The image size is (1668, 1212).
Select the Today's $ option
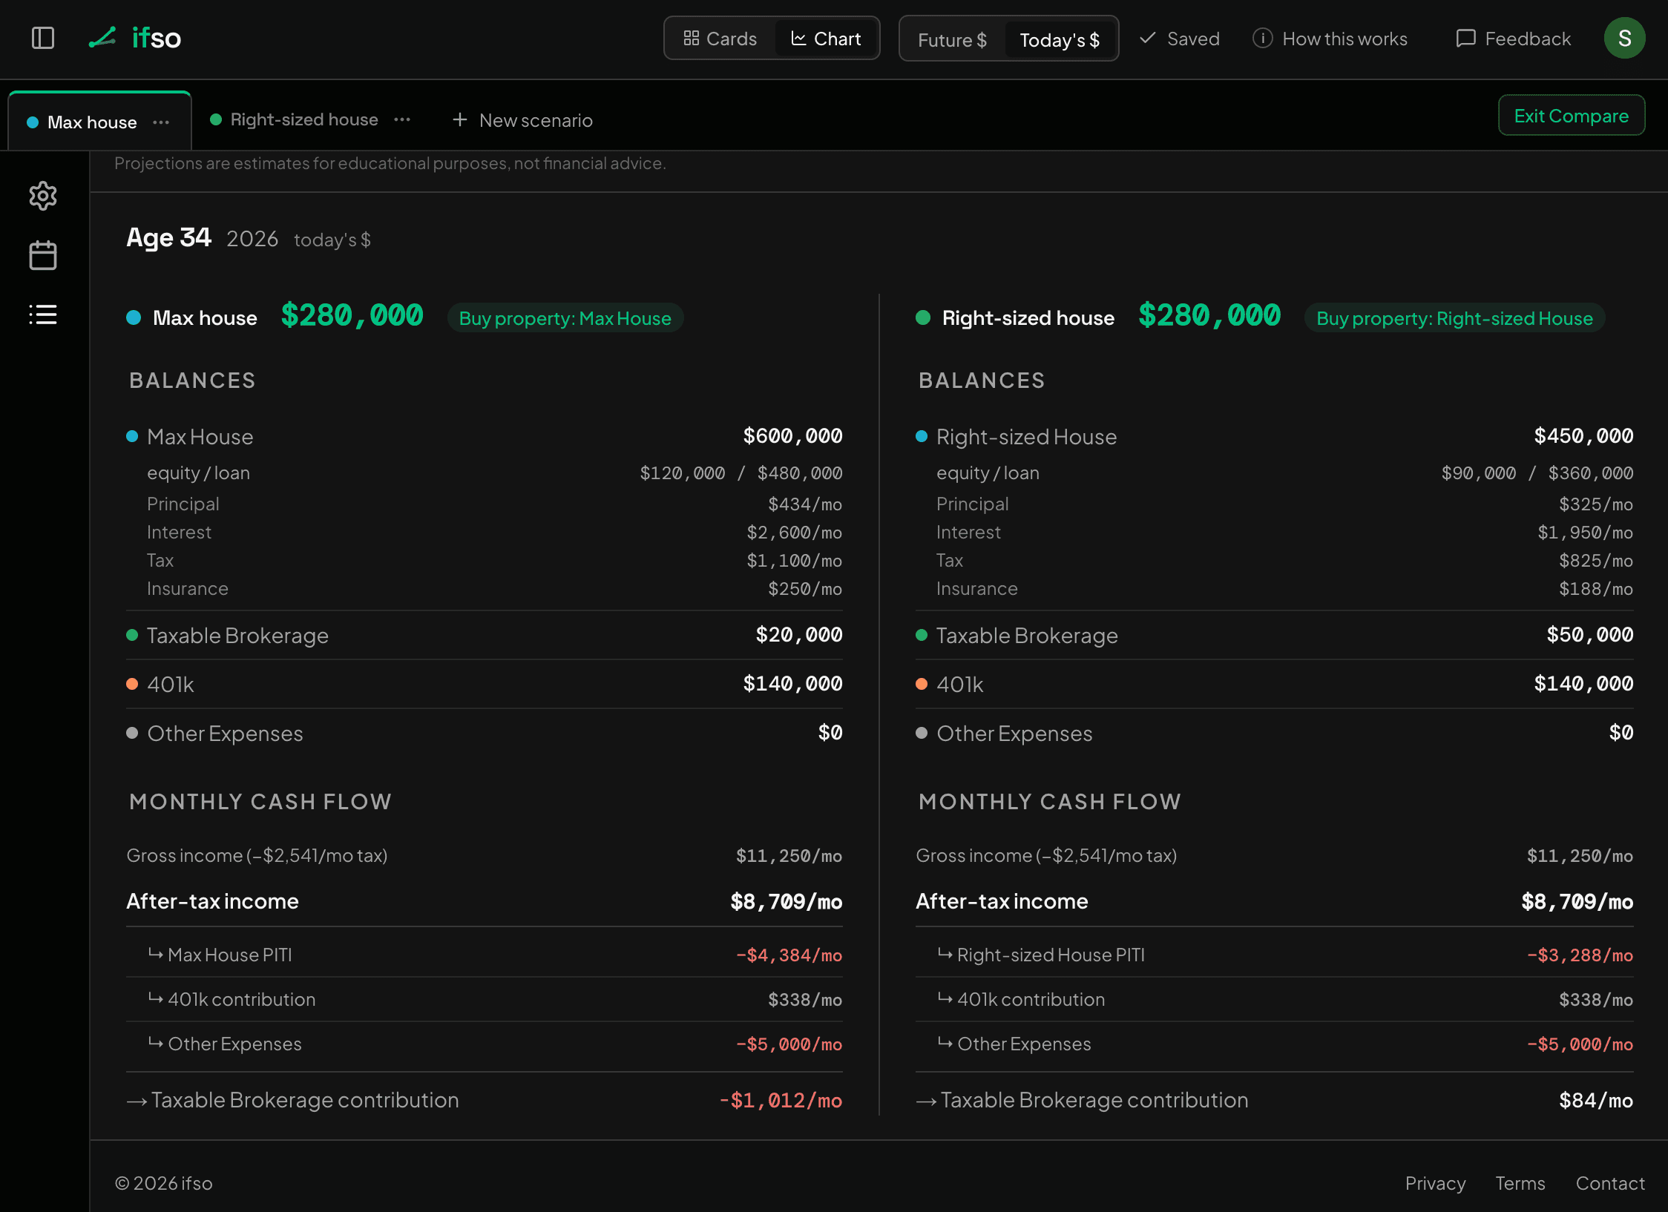tap(1060, 40)
